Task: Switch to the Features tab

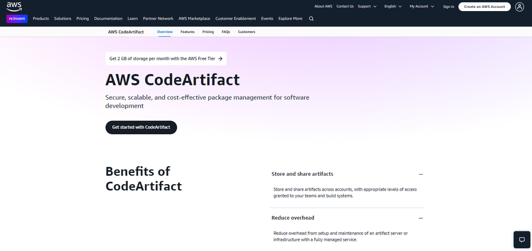Action: tap(188, 32)
